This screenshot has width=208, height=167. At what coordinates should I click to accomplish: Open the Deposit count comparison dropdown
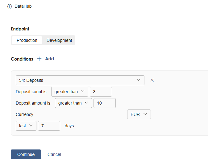point(69,92)
